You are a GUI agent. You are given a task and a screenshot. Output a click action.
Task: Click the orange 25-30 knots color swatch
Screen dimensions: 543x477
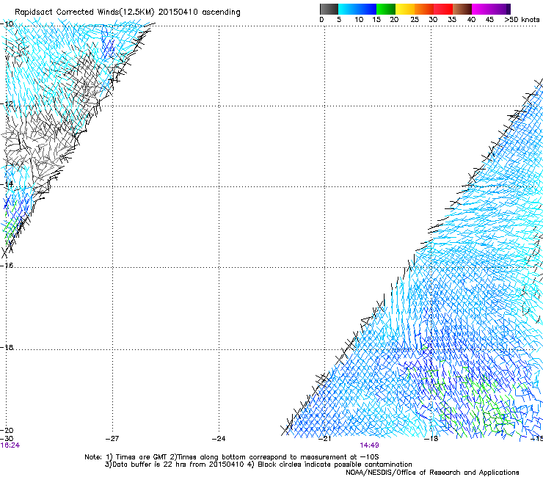[x=424, y=9]
